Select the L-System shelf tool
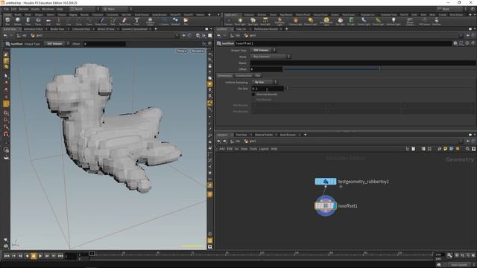Viewport: 477px width, 268px height. [164, 21]
